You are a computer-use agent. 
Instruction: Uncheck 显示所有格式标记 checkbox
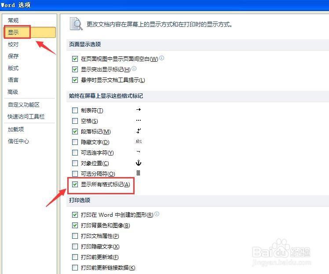pyautogui.click(x=75, y=184)
